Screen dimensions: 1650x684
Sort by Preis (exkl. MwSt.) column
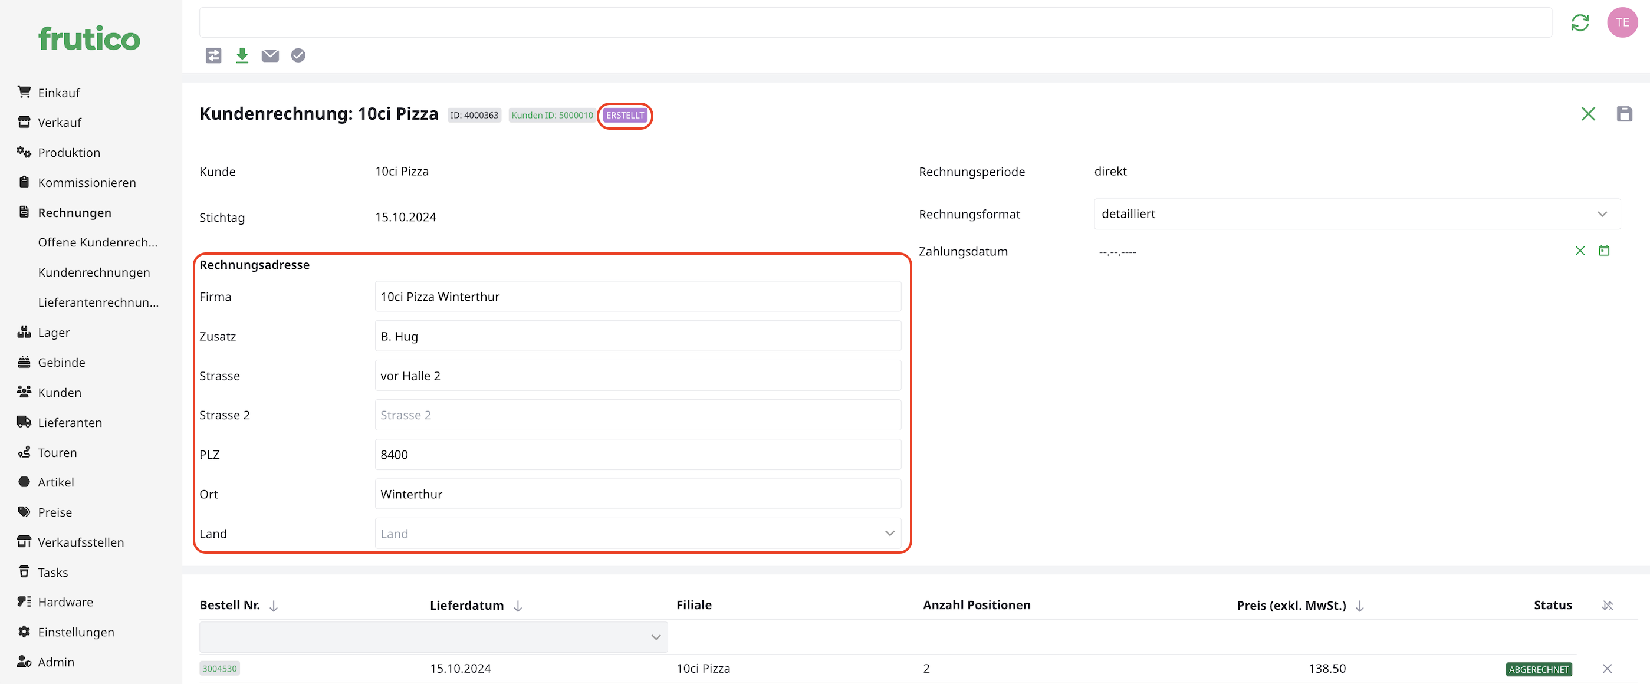tap(1359, 606)
